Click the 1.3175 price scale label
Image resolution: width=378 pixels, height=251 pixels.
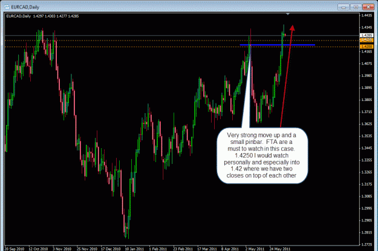367,184
